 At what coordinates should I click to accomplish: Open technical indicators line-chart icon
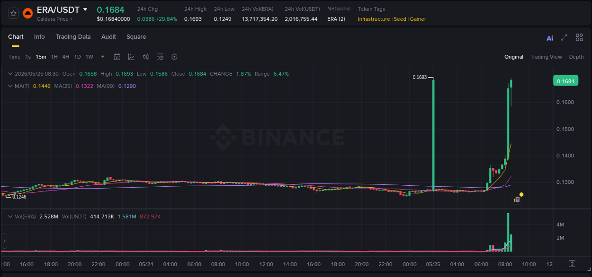(131, 57)
